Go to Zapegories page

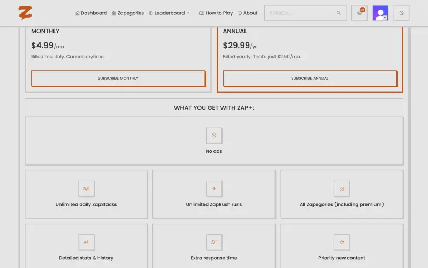[x=128, y=13]
